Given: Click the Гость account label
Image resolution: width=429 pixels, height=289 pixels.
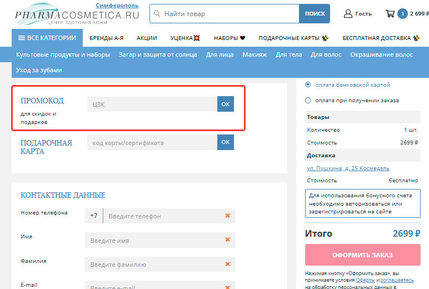Looking at the screenshot, I should click(x=363, y=14).
